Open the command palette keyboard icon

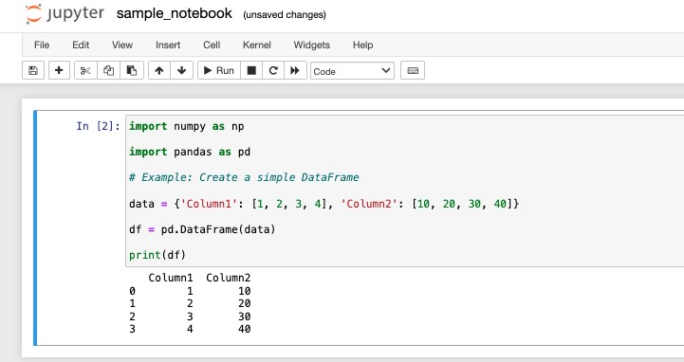pos(413,70)
